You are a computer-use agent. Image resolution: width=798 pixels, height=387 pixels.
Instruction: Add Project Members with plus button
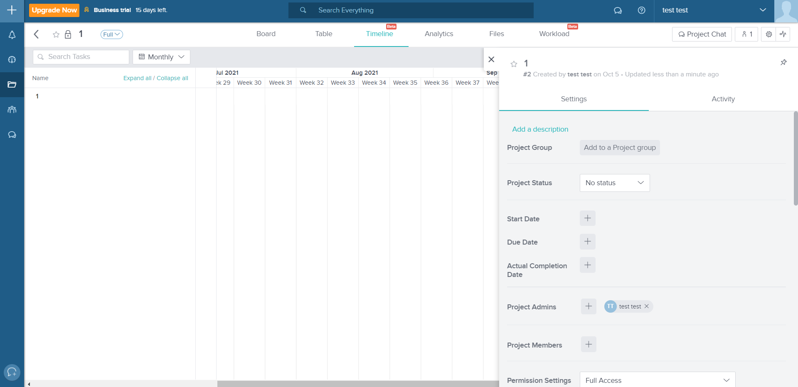[589, 344]
